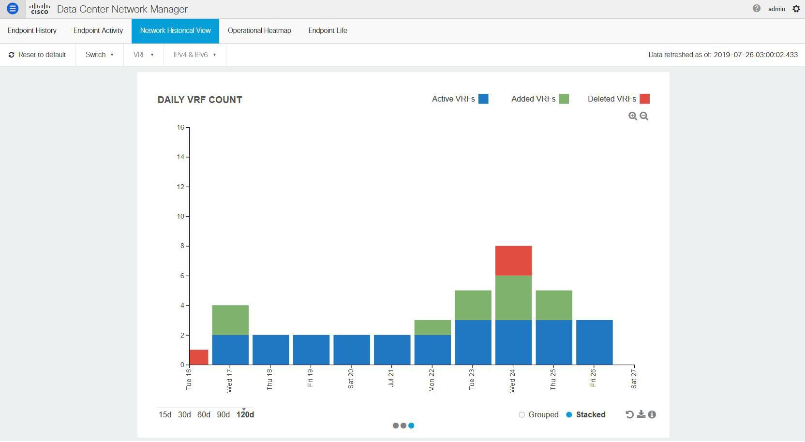Click the Active VRFs blue swatch

click(x=483, y=99)
